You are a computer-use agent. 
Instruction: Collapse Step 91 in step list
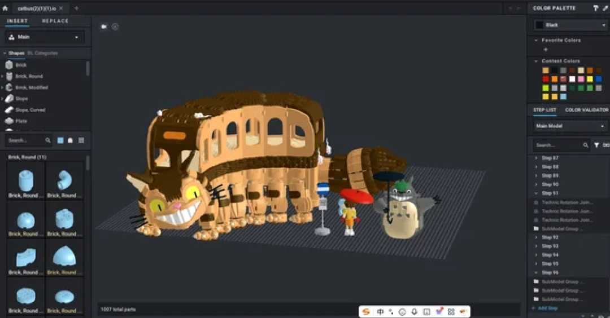coord(536,193)
